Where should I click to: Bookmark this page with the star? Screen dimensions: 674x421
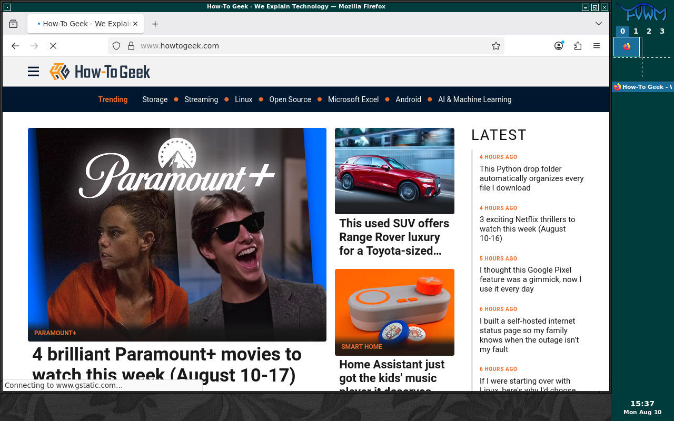(495, 46)
